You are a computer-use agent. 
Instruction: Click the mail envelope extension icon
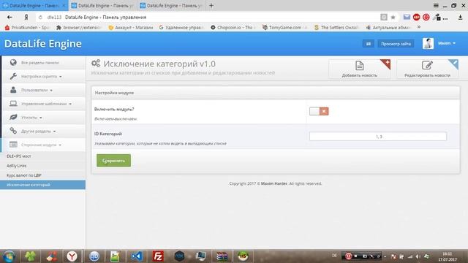(x=407, y=17)
